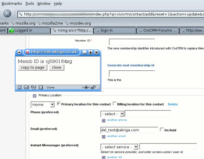Open Mail icon in the popup status bar
Viewport: 204px width, 159px height.
pos(26,87)
